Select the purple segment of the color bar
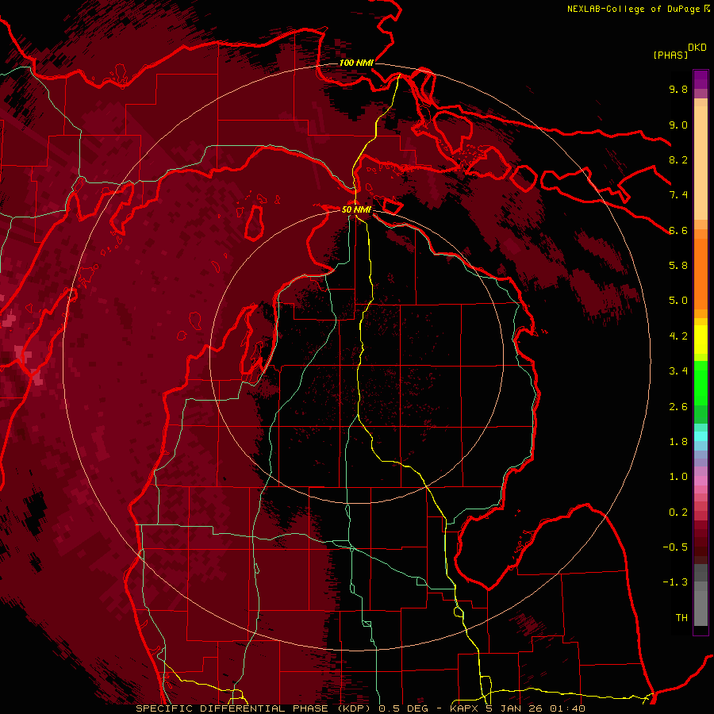 pyautogui.click(x=701, y=80)
